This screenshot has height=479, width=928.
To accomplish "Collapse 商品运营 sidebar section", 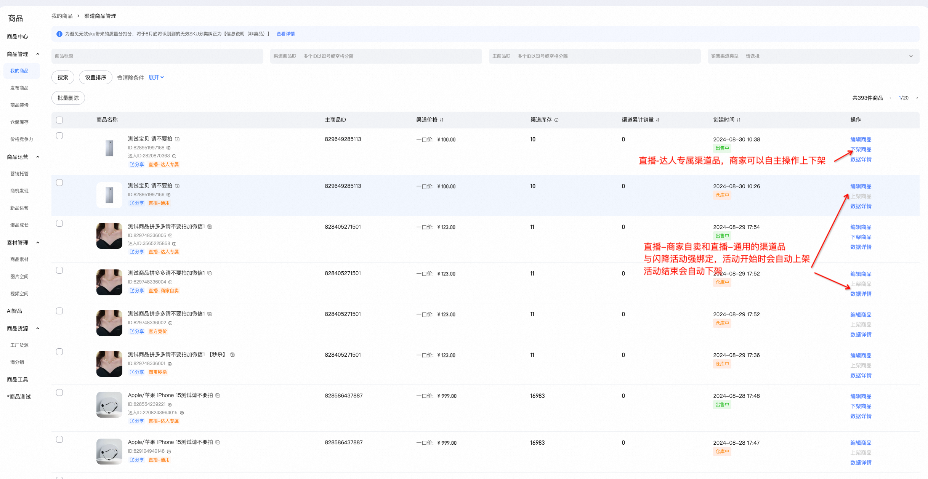I will tap(38, 157).
